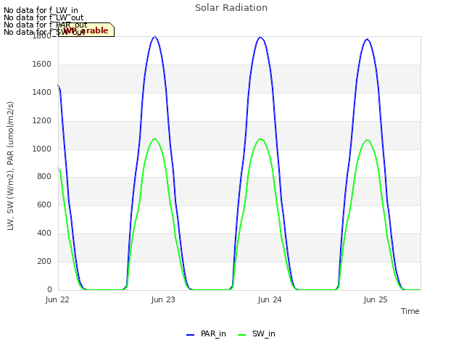This screenshot has width=464, height=348.
Task: Click the 800 y-axis tick label
Action: 44,177
